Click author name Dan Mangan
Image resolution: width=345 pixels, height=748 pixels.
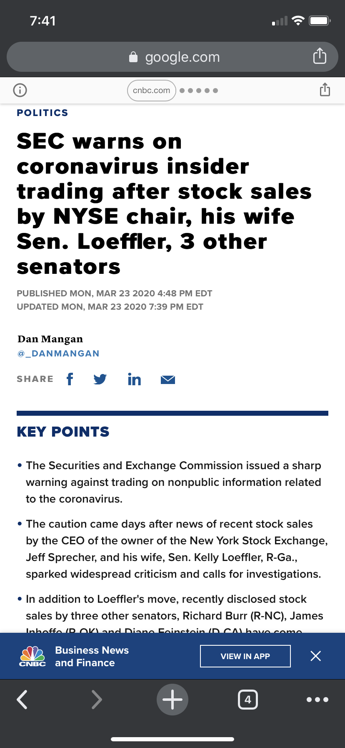(50, 339)
